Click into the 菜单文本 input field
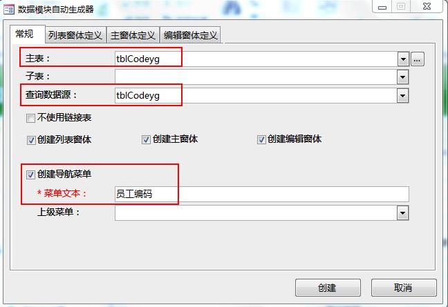The height and width of the screenshot is (307, 448). pyautogui.click(x=262, y=194)
